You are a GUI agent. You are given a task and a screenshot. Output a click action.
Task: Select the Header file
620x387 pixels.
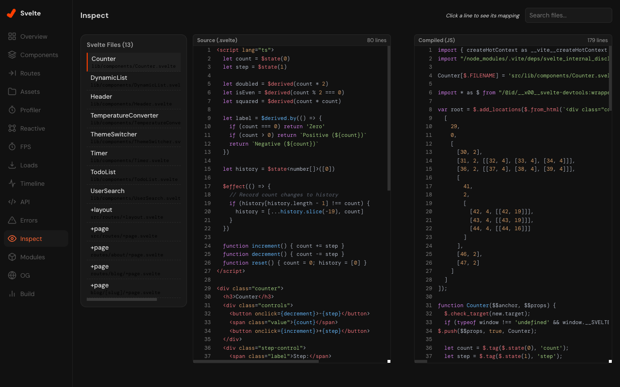pyautogui.click(x=134, y=100)
